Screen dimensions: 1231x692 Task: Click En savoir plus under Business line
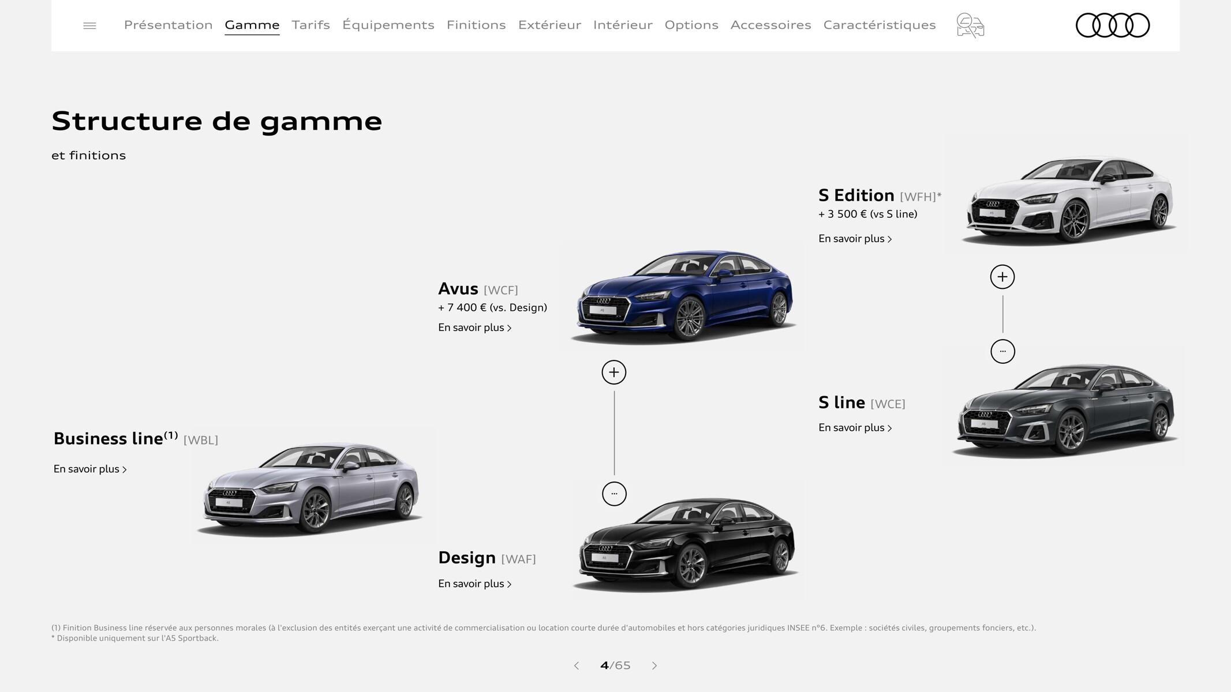(90, 469)
